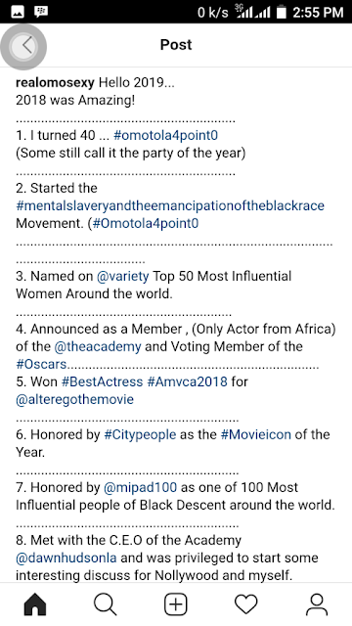Tap the new post plus icon
Image resolution: width=352 pixels, height=626 pixels.
(176, 604)
